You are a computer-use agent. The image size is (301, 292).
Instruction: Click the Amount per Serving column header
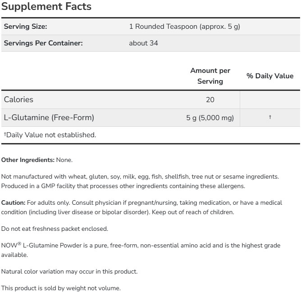coord(210,76)
